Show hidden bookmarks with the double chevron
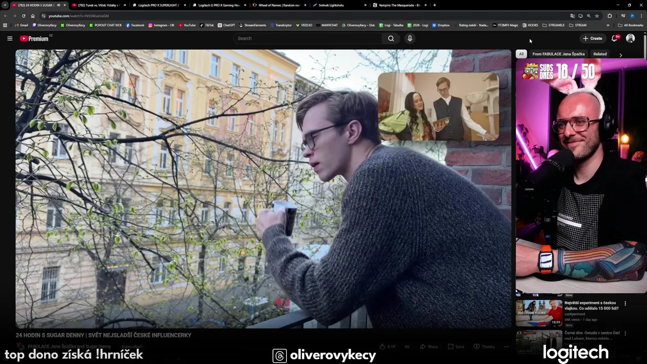647x364 pixels. (608, 25)
